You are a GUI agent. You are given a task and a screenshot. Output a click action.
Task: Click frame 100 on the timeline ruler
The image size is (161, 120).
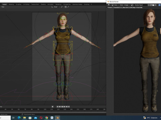point(45,109)
